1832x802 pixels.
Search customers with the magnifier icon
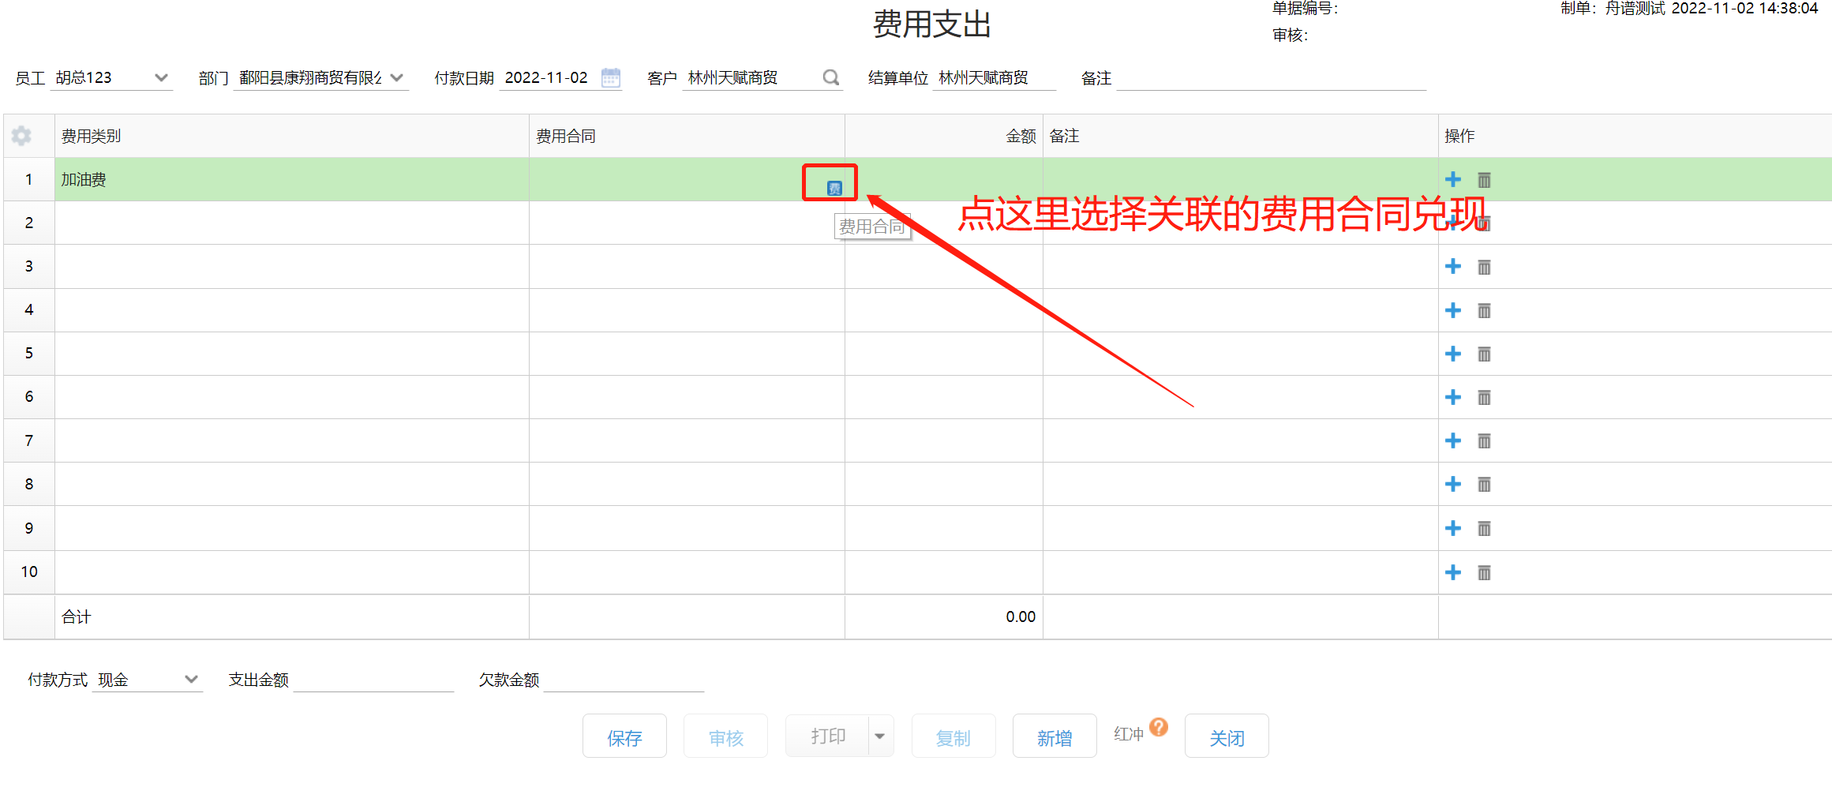830,77
